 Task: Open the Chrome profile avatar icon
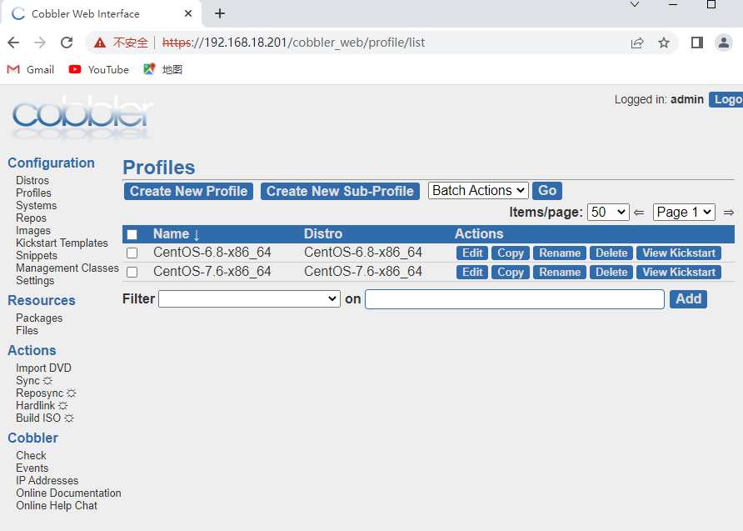pyautogui.click(x=724, y=43)
